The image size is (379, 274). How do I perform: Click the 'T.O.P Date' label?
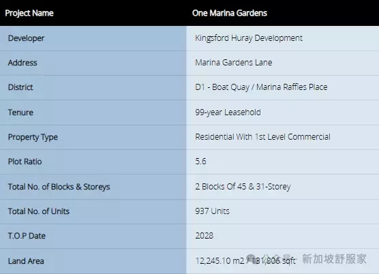click(27, 236)
